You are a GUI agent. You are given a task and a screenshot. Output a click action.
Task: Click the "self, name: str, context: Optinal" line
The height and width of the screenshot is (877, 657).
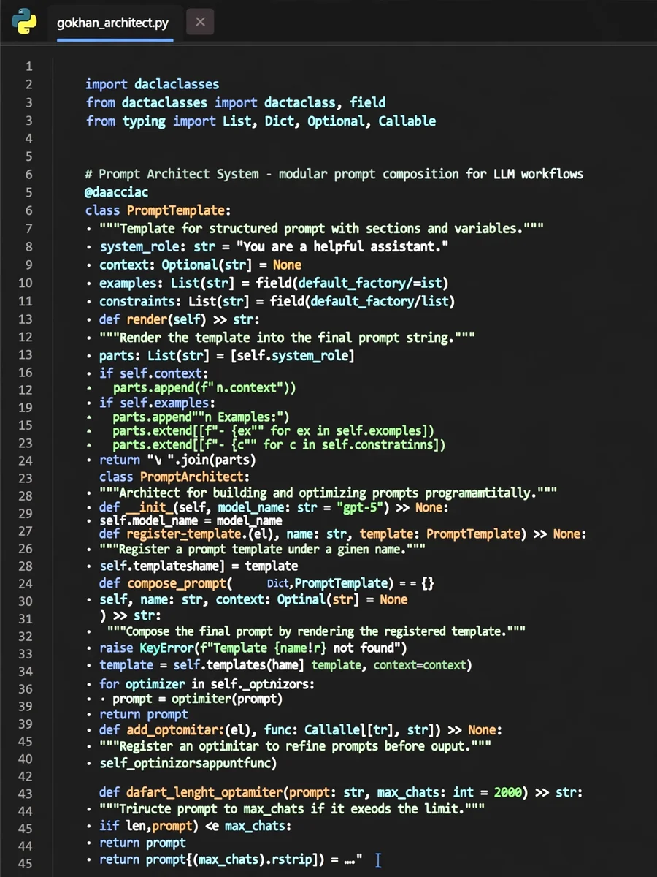[253, 599]
